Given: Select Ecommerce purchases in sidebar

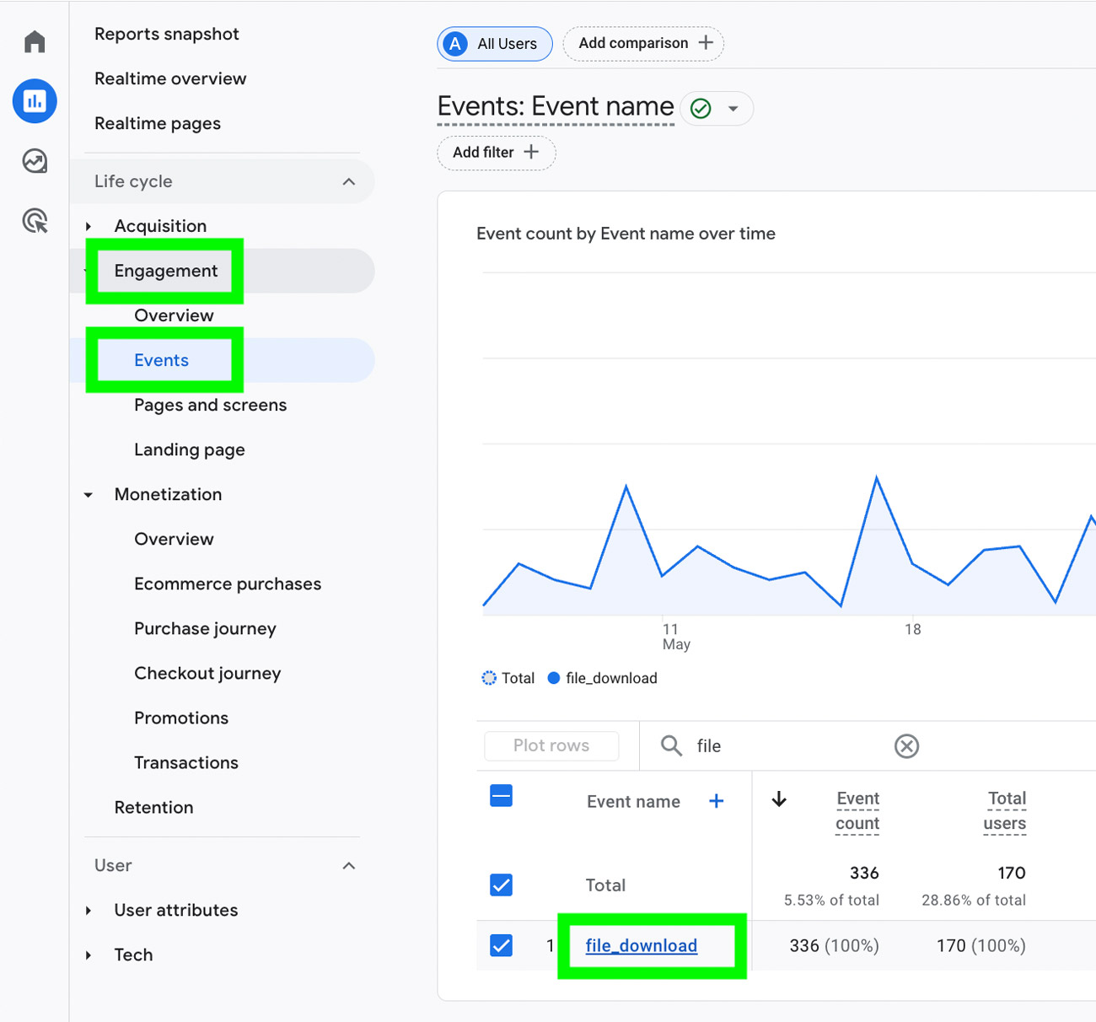Looking at the screenshot, I should coord(227,584).
